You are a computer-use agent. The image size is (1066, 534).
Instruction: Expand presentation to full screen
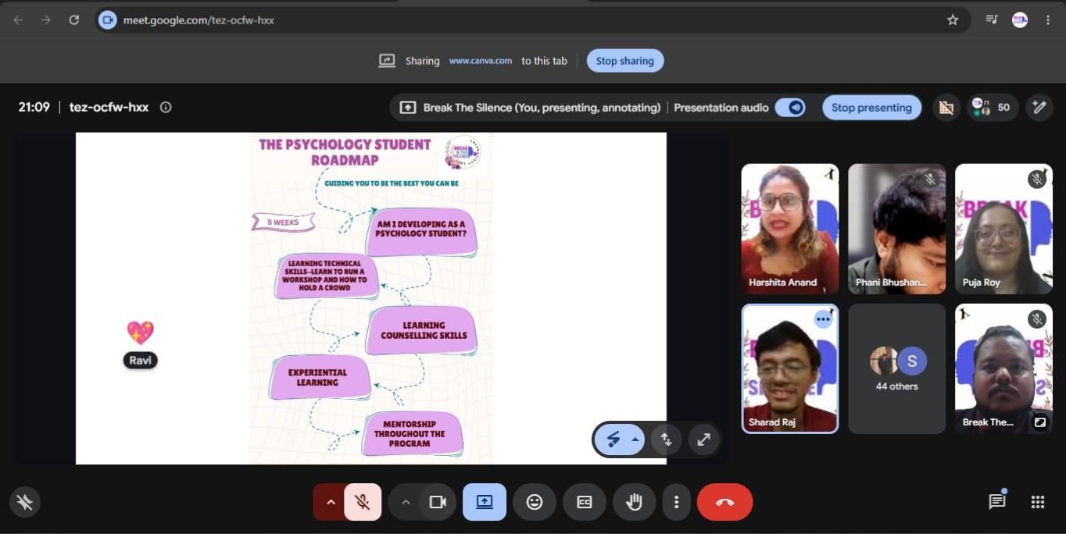(703, 440)
